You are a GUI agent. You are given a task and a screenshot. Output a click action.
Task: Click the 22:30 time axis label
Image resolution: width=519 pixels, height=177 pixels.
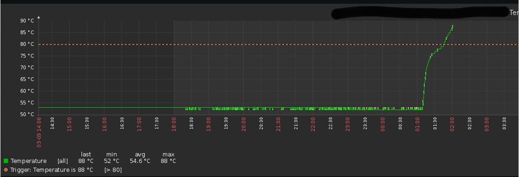[x=331, y=123]
